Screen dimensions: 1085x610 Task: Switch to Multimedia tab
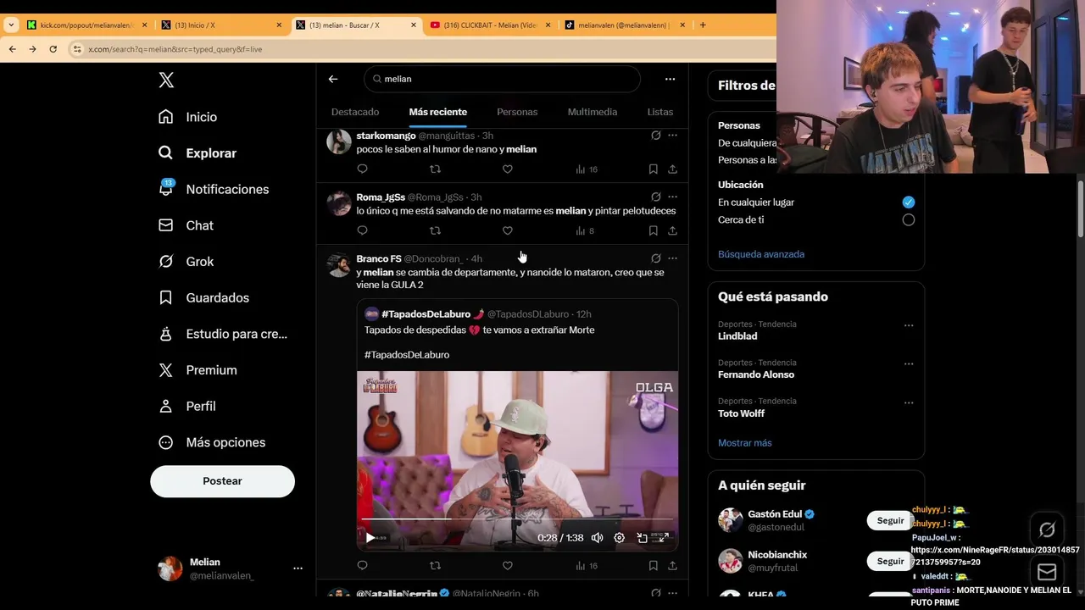point(593,112)
